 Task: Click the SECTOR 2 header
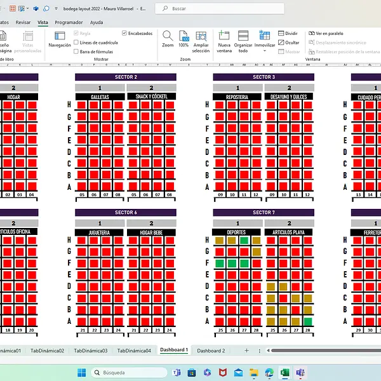click(x=126, y=77)
